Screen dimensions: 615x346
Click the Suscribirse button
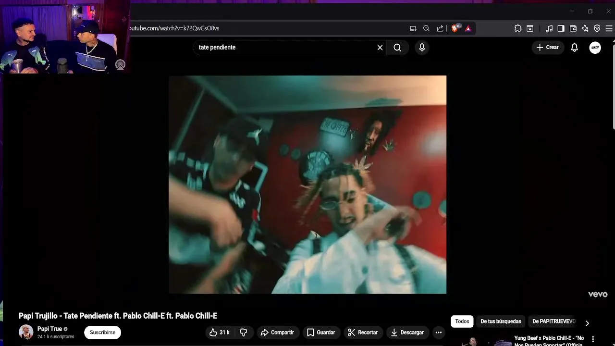pyautogui.click(x=102, y=333)
